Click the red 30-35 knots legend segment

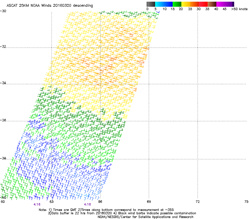(x=203, y=4)
